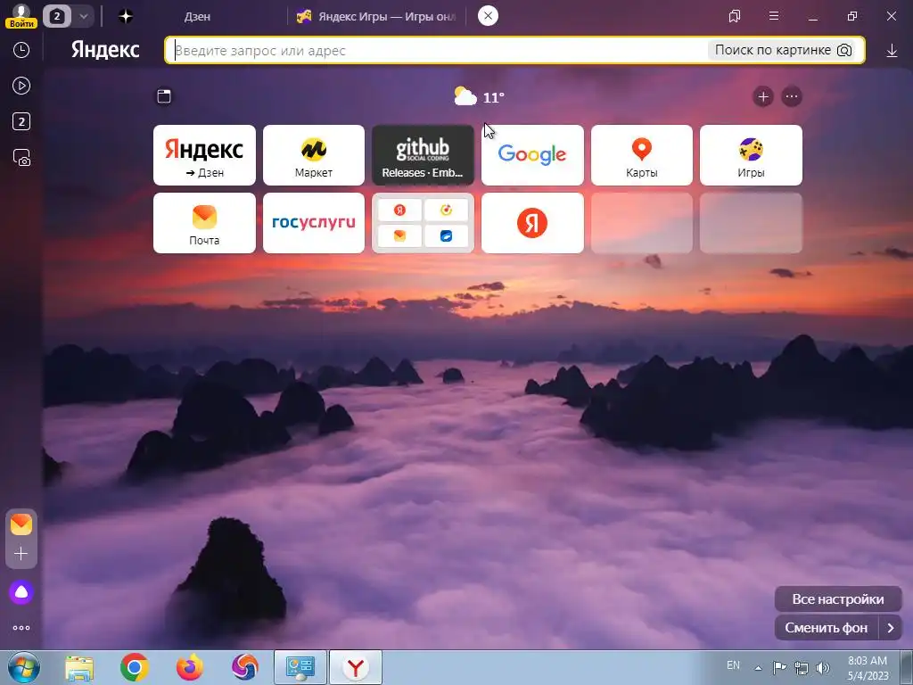Open video play icon in sidebar
The width and height of the screenshot is (913, 685).
21,87
